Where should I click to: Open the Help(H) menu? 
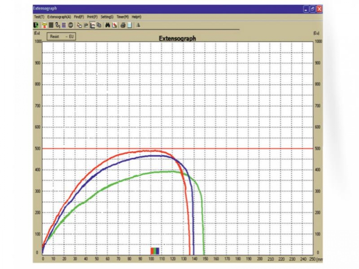(136, 17)
